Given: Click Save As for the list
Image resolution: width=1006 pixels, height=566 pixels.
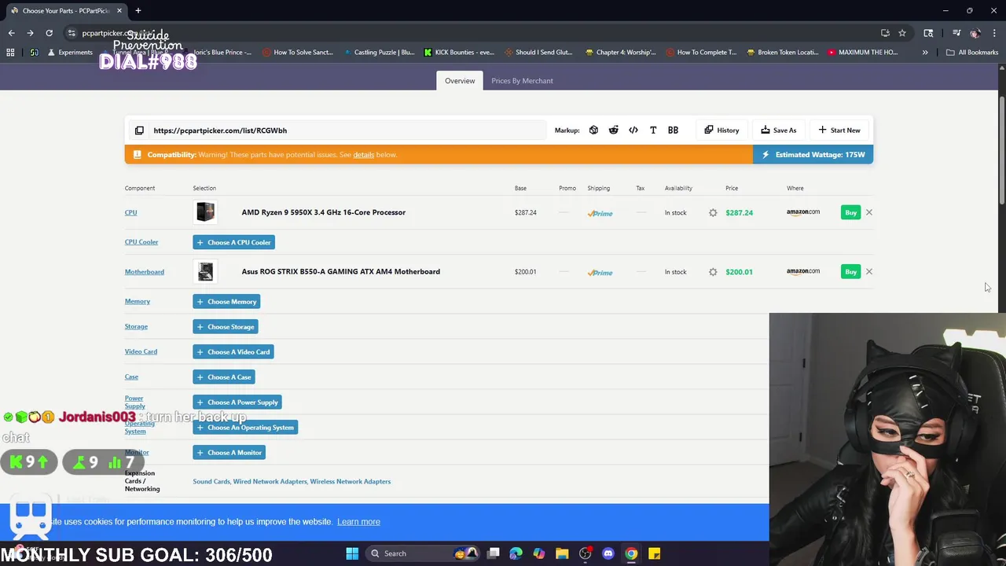Looking at the screenshot, I should 778,130.
